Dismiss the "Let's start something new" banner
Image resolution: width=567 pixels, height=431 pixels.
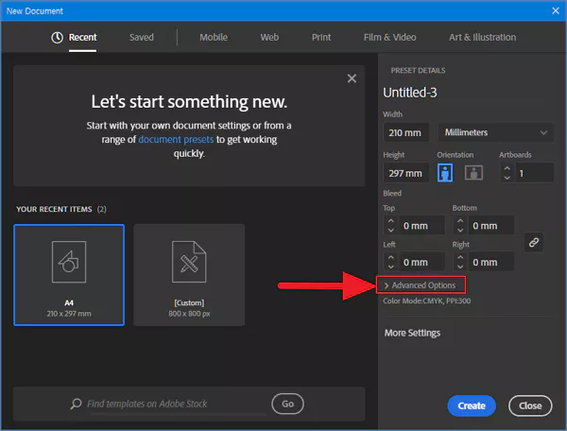(352, 78)
